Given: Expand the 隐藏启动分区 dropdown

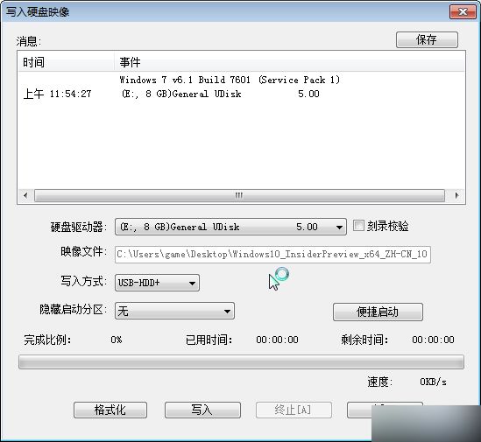Looking at the screenshot, I should pos(174,311).
